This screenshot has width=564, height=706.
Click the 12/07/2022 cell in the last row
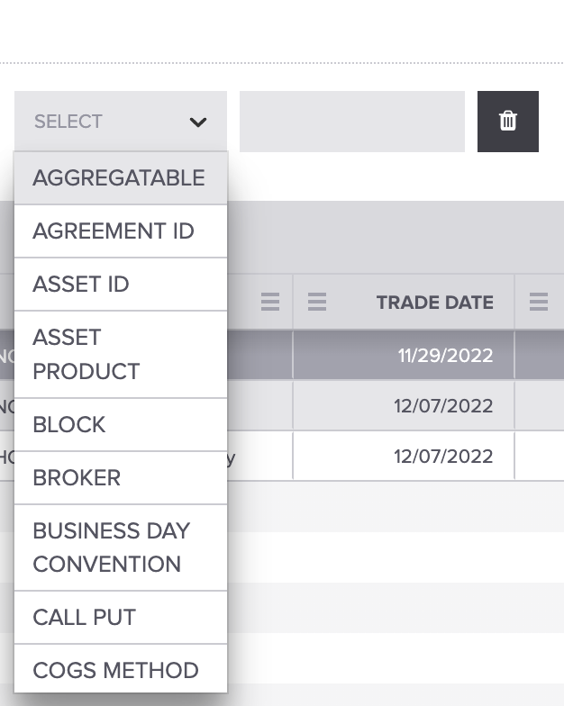(x=443, y=457)
